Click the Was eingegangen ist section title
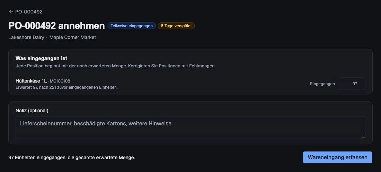 click(x=41, y=58)
